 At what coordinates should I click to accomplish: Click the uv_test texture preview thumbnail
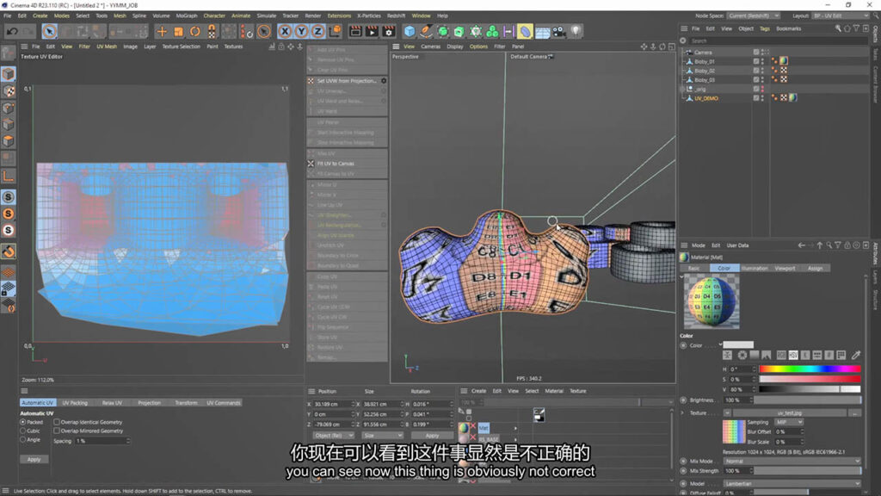[733, 432]
